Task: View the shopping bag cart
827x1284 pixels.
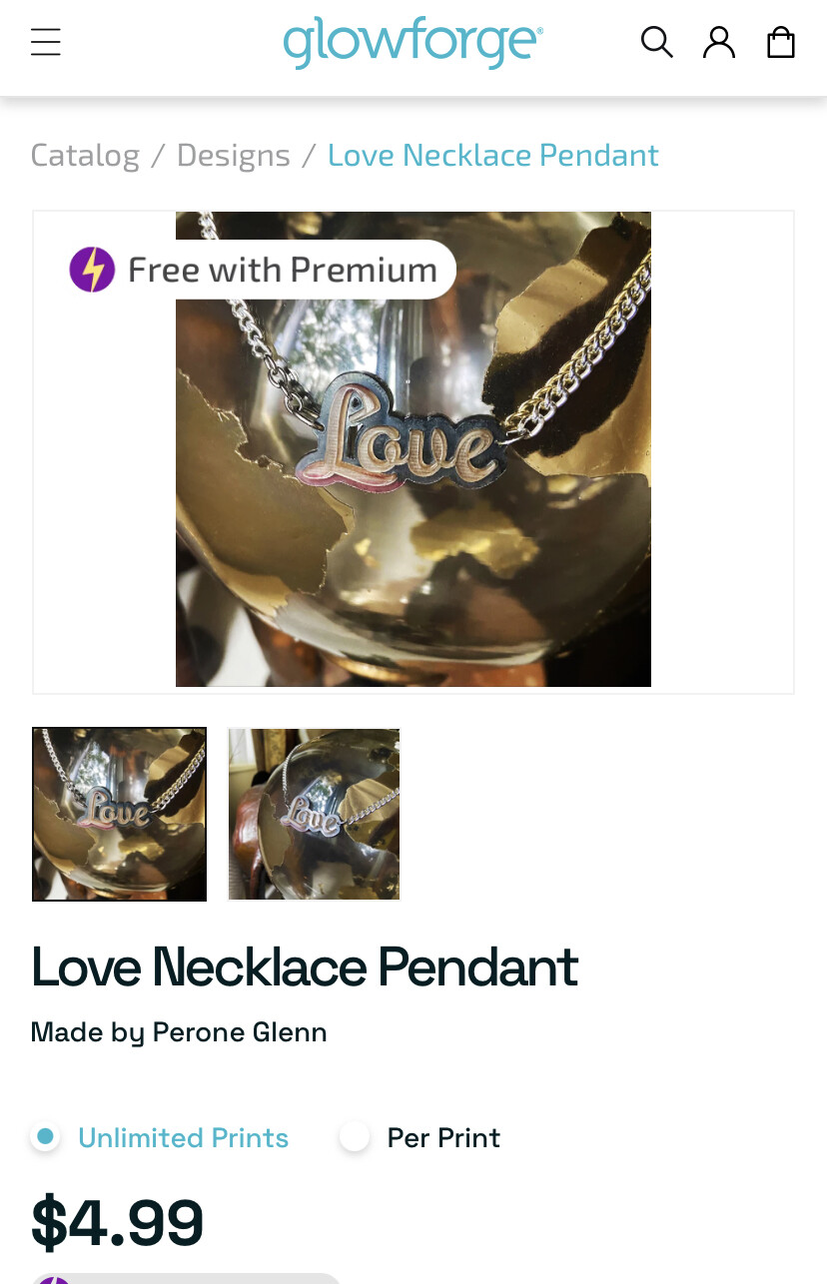Action: (x=781, y=42)
